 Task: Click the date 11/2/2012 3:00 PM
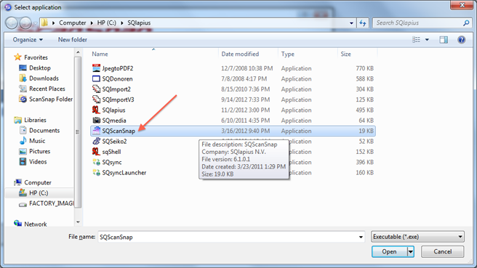click(246, 110)
